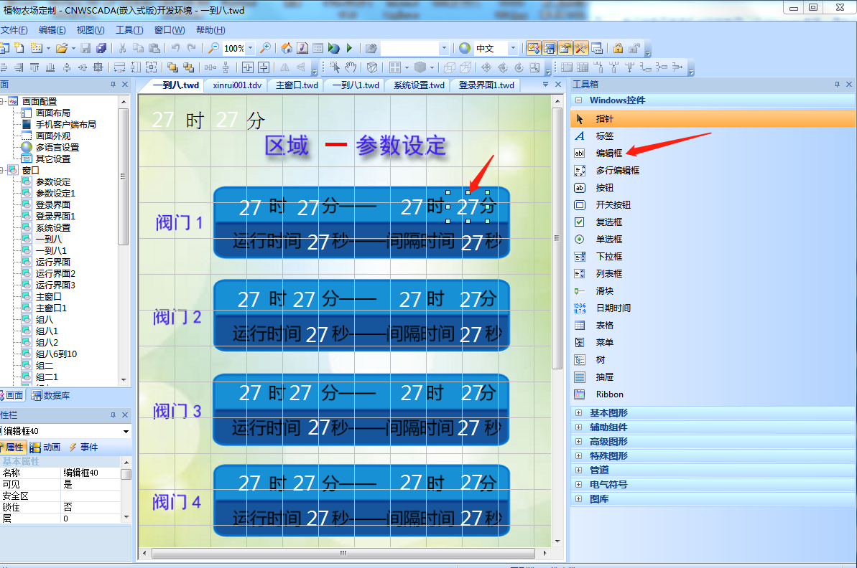857x568 pixels.
Task: Open the 100% zoom level dropdown
Action: [250, 49]
